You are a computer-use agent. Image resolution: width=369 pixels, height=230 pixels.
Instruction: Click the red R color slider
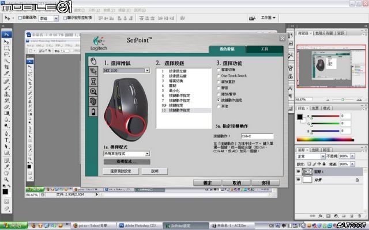325,116
